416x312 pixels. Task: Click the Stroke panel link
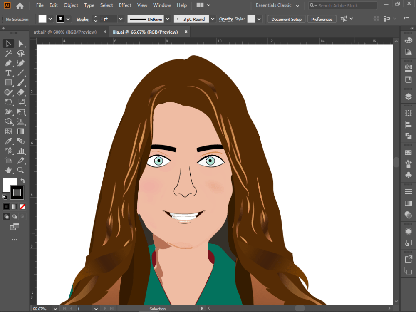click(83, 20)
